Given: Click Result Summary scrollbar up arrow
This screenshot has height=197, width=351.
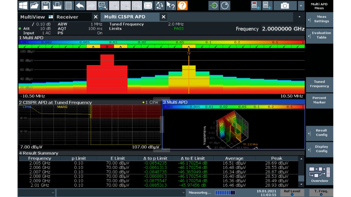Looking at the screenshot, I should [x=301, y=159].
